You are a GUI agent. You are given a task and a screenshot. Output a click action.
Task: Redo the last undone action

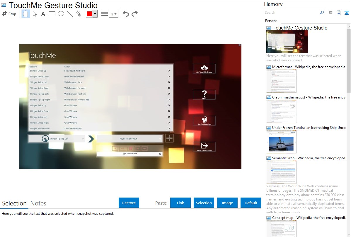pyautogui.click(x=134, y=14)
